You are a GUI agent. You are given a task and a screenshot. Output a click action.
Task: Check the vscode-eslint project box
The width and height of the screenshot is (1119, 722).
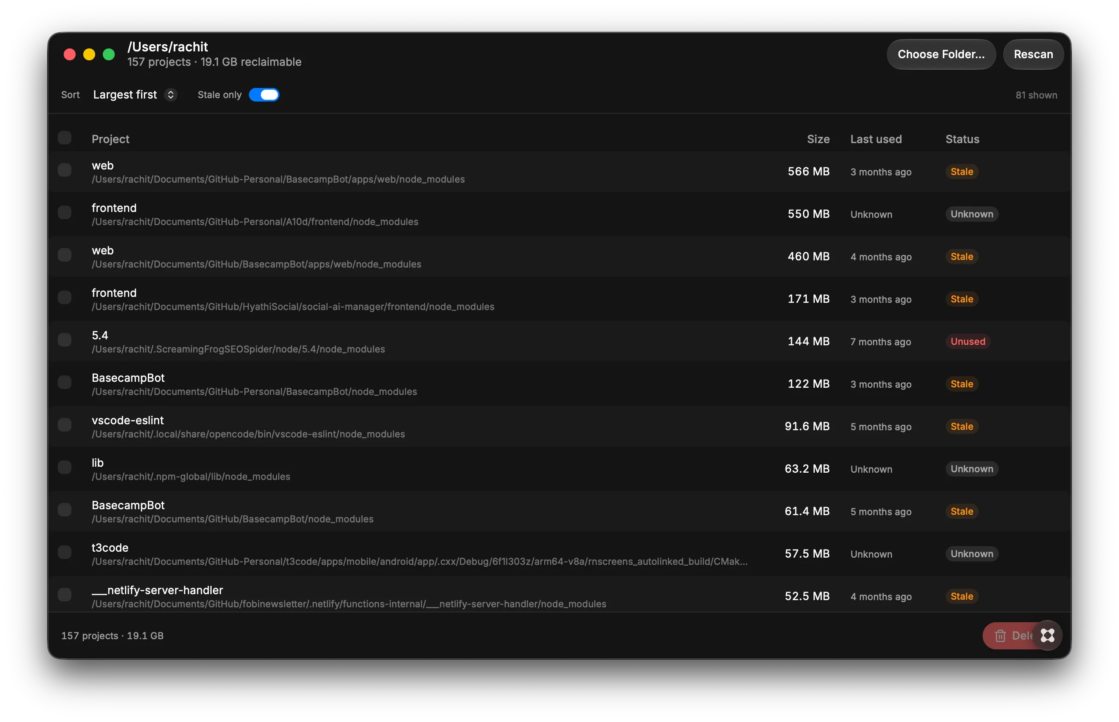pyautogui.click(x=65, y=425)
